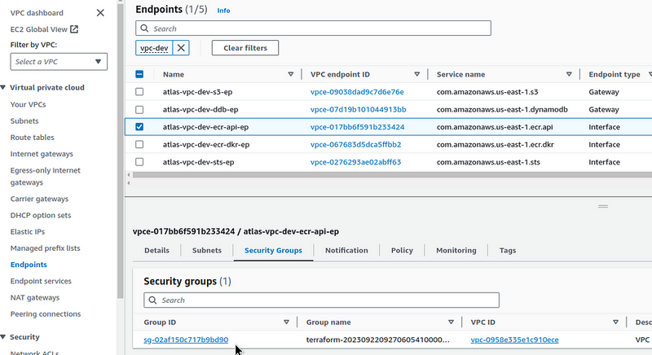This screenshot has height=355, width=652.
Task: Sort by Service name column
Action: (570, 74)
